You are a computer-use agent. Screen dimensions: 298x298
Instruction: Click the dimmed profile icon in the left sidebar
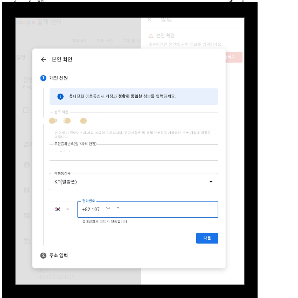coord(26,164)
